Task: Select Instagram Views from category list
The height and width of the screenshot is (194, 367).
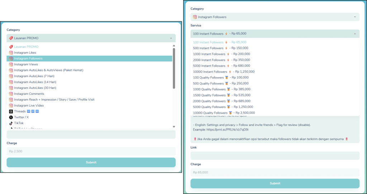Action: tap(26, 65)
